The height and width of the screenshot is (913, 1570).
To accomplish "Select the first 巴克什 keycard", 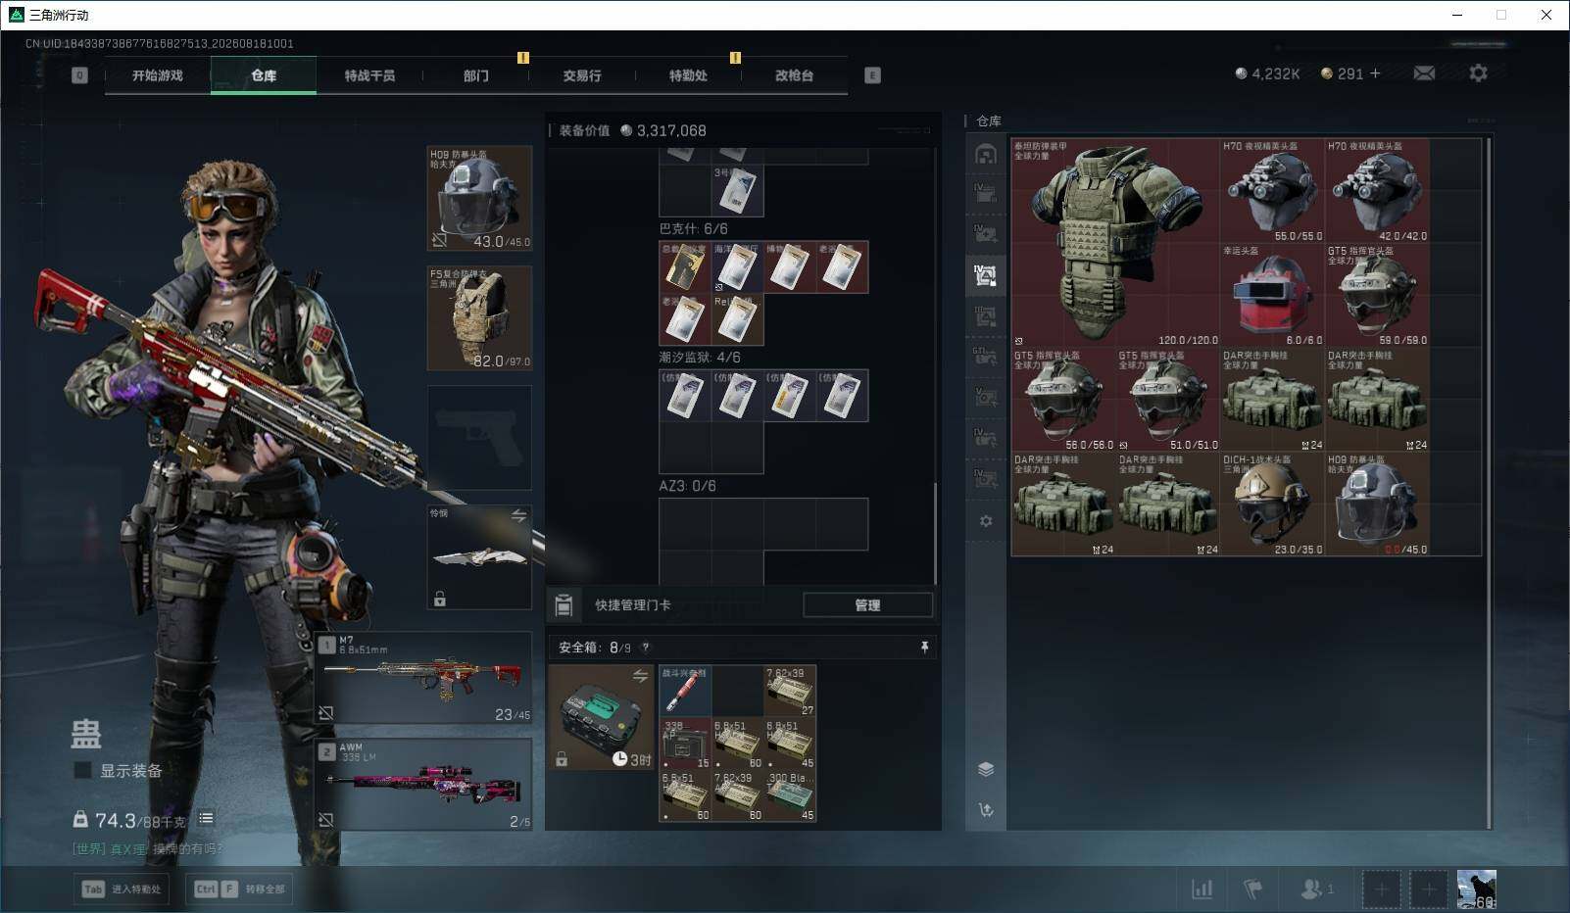I will pyautogui.click(x=685, y=267).
